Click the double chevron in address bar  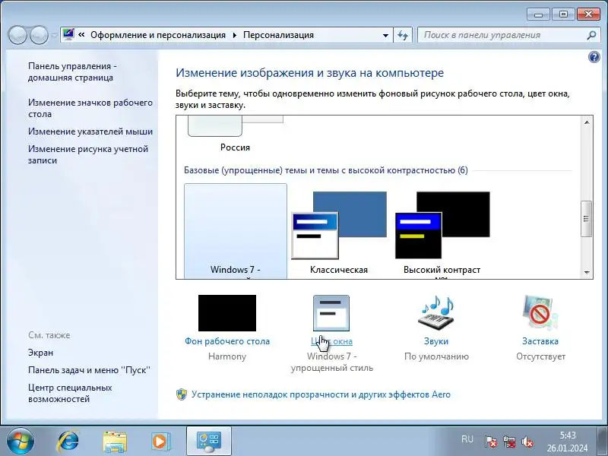point(81,34)
